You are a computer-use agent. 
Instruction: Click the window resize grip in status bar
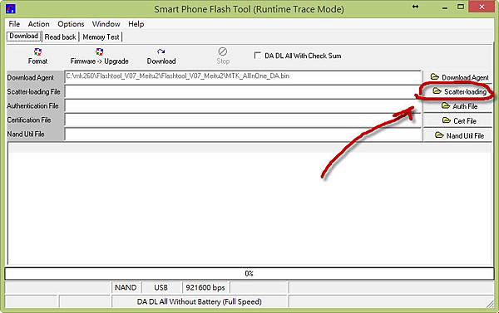coord(490,304)
